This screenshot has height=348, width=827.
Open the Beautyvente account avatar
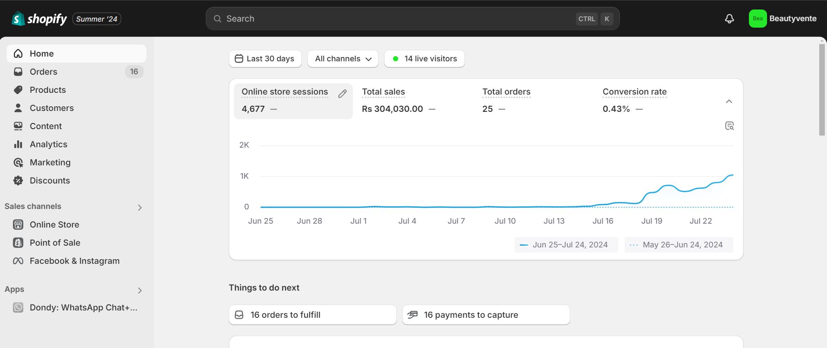tap(758, 19)
